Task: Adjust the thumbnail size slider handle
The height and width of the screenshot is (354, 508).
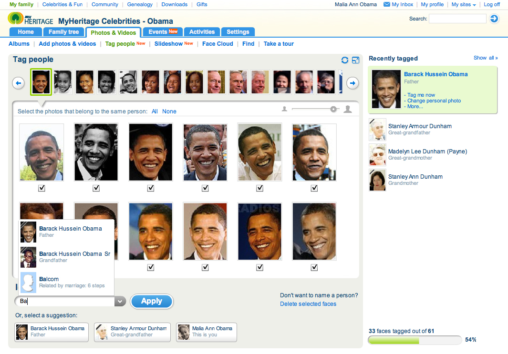Action: click(x=333, y=110)
